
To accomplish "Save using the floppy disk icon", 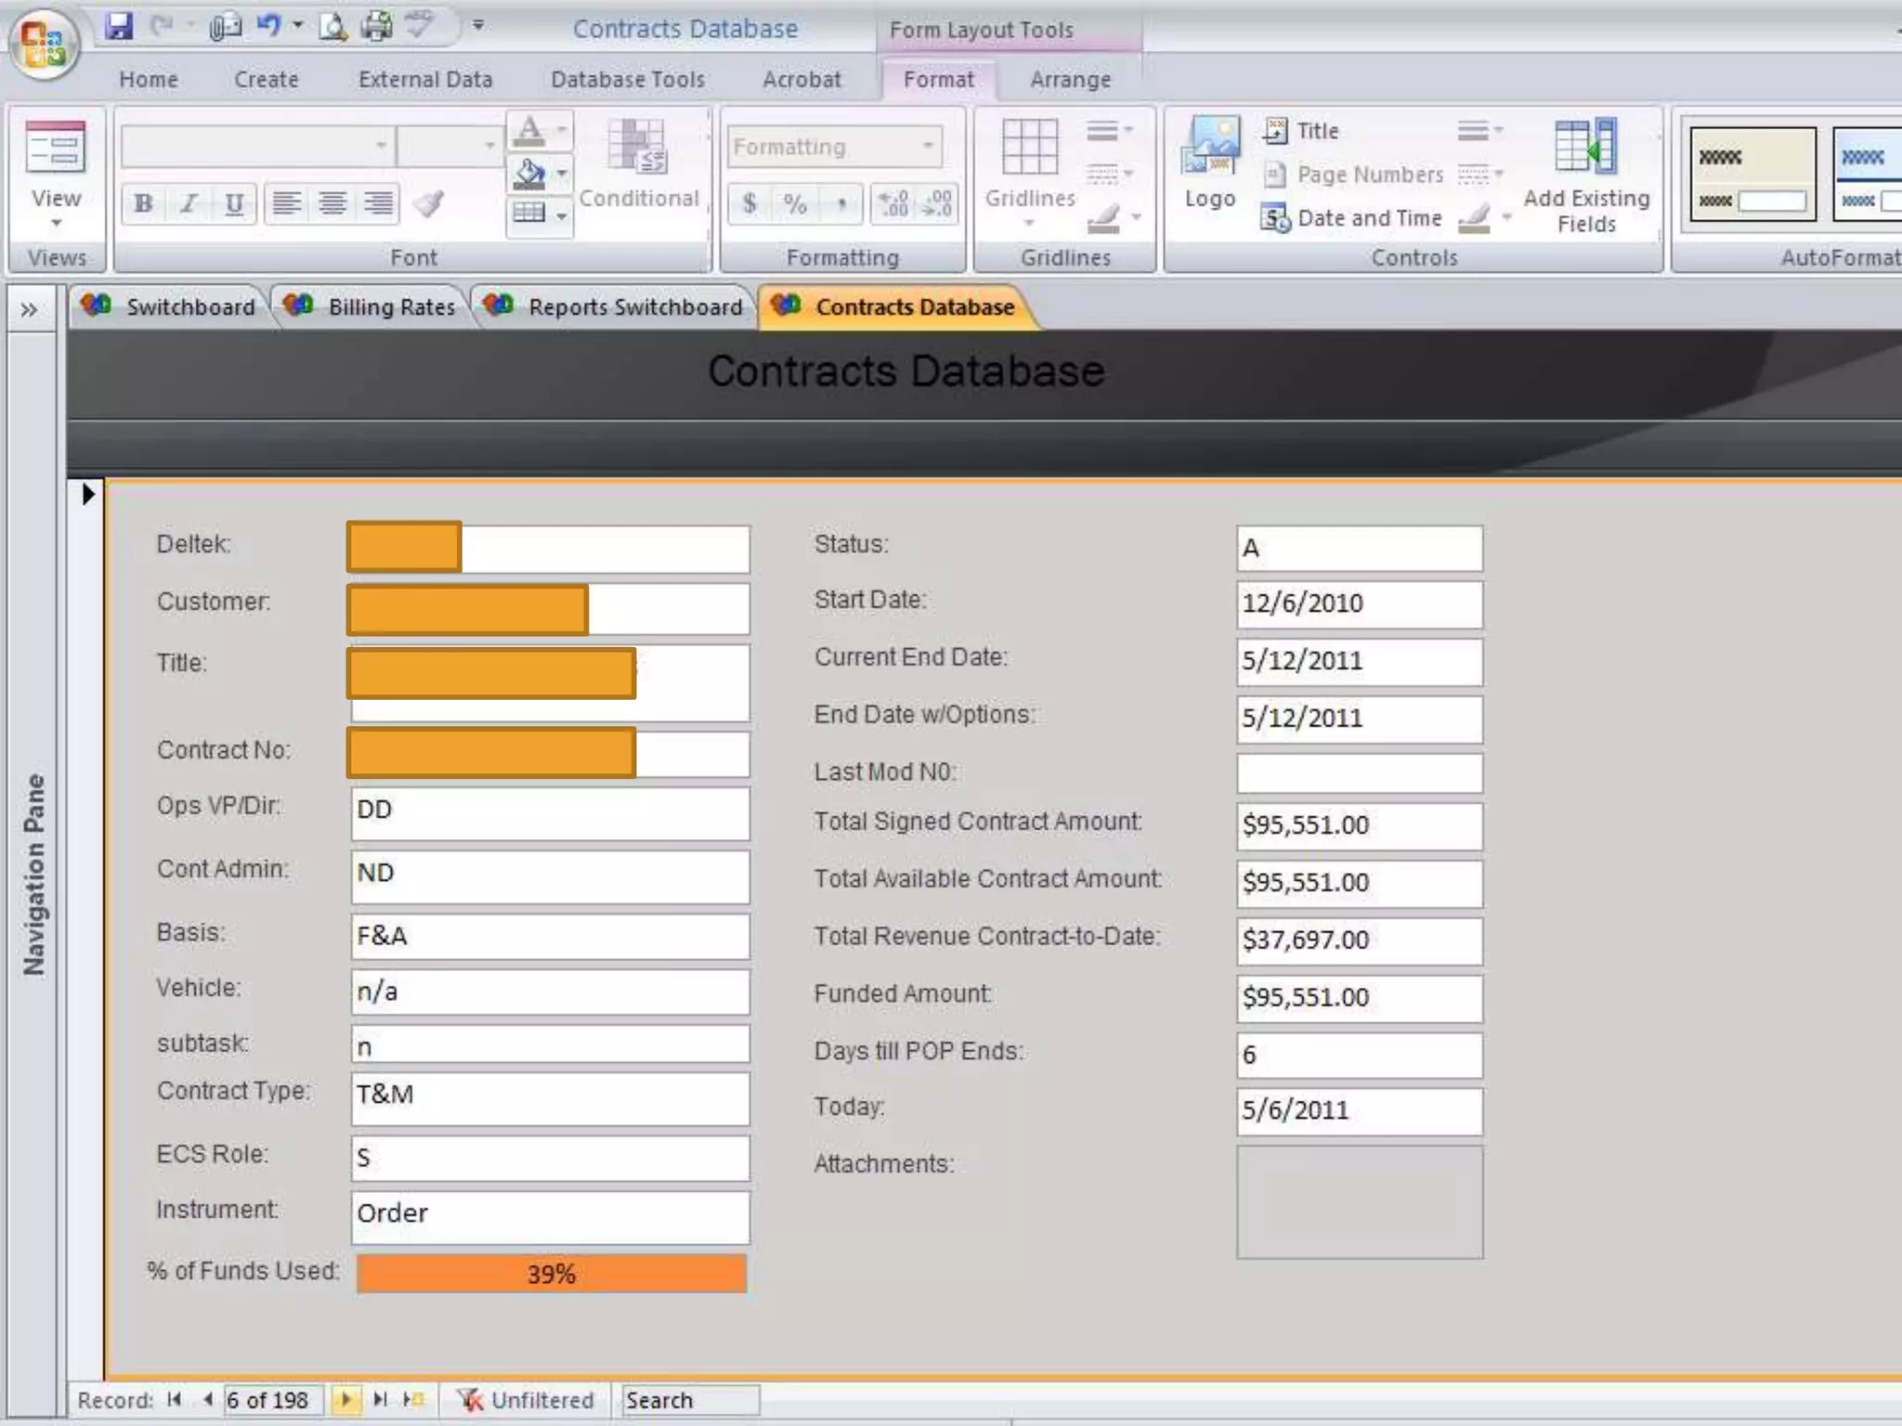I will pyautogui.click(x=118, y=26).
